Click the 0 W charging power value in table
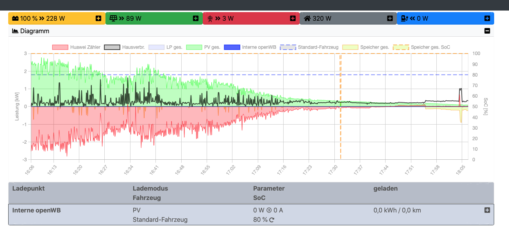 click(259, 210)
